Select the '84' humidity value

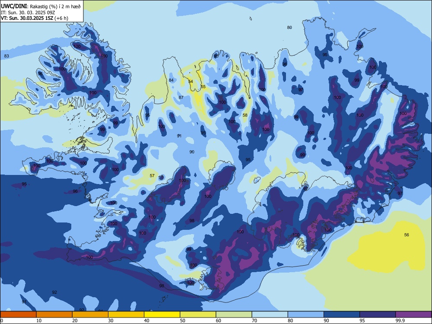[171, 80]
